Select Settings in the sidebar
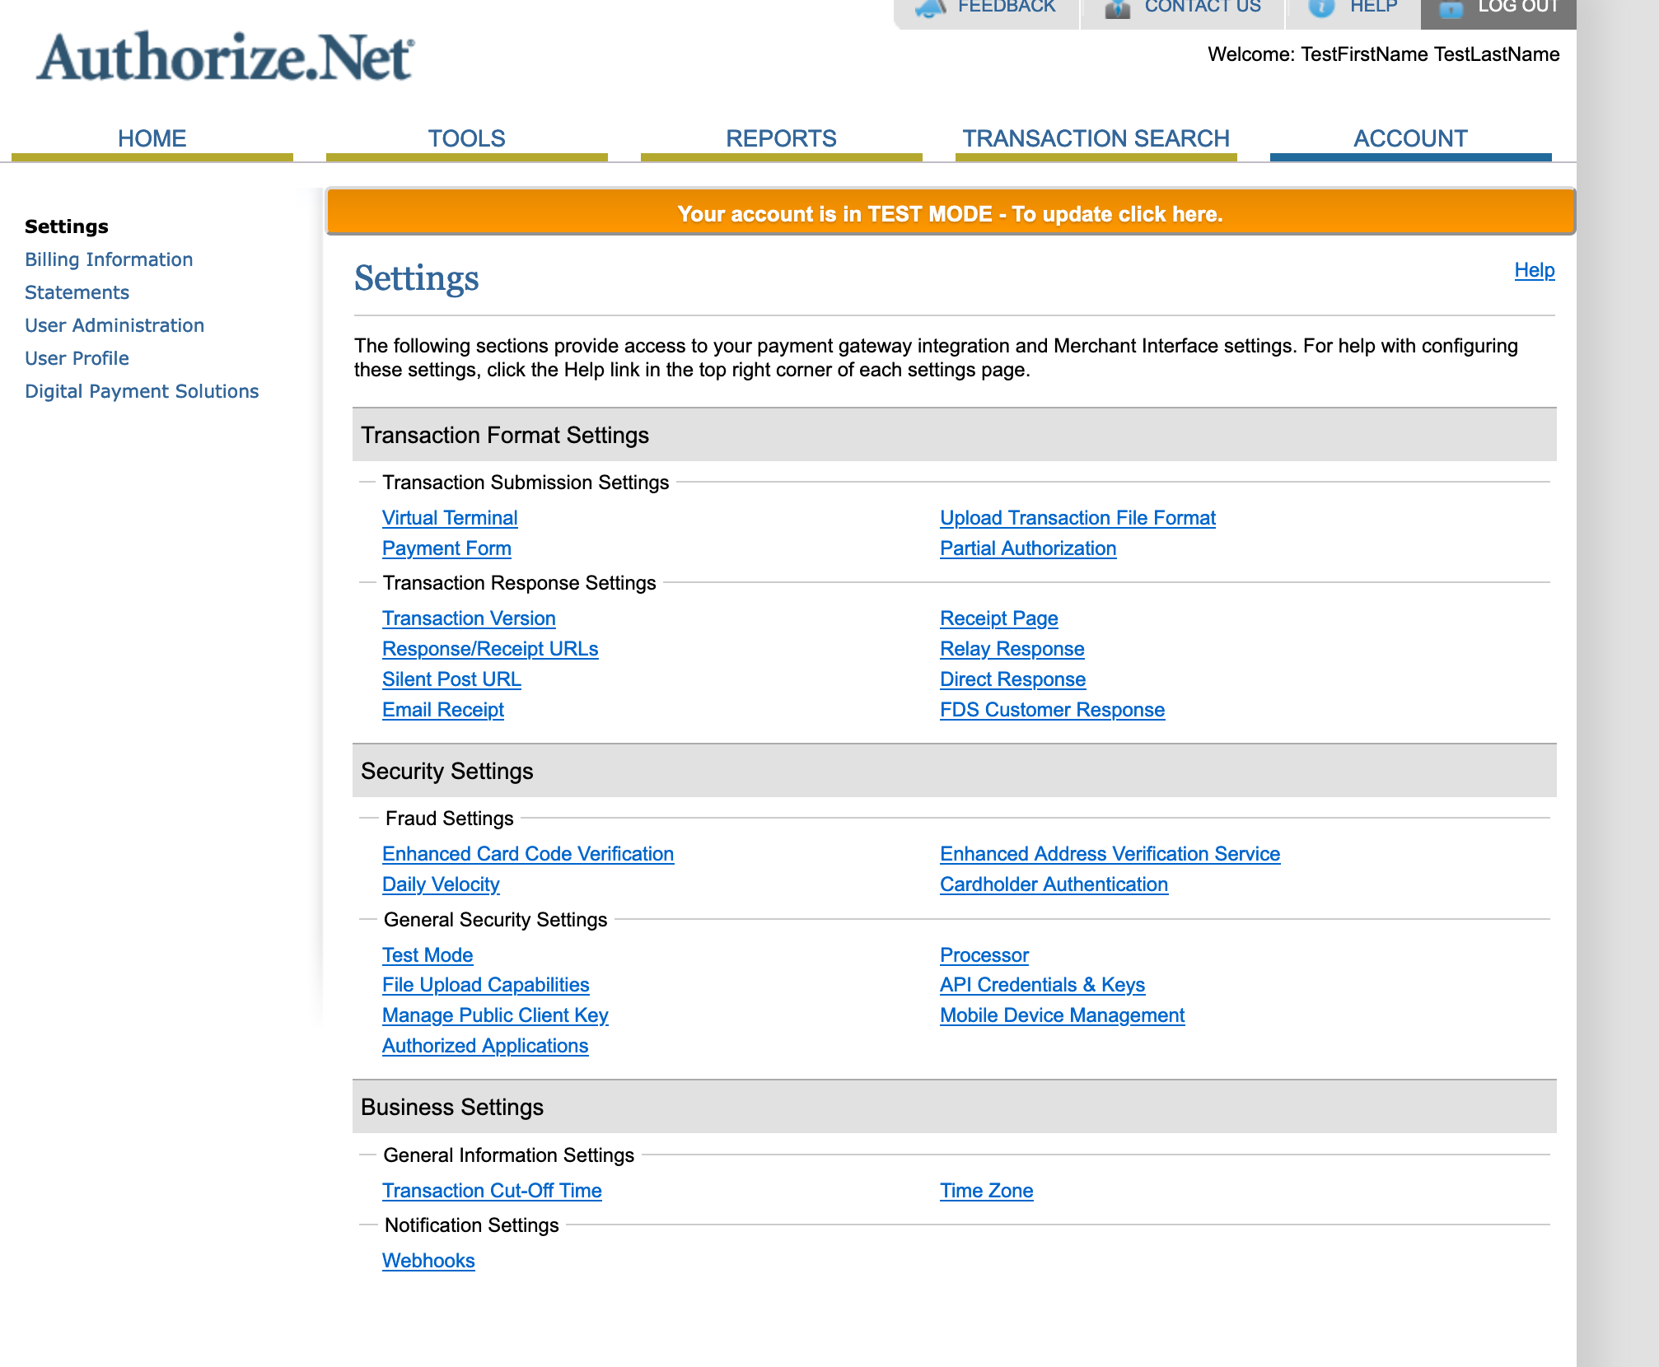Viewport: 1659px width, 1367px height. coord(67,226)
